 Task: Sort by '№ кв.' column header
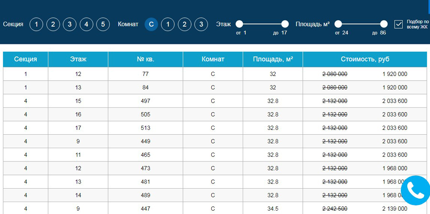coord(146,59)
